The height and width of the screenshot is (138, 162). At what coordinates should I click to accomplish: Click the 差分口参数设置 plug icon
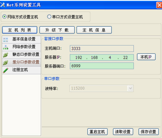[6, 63]
